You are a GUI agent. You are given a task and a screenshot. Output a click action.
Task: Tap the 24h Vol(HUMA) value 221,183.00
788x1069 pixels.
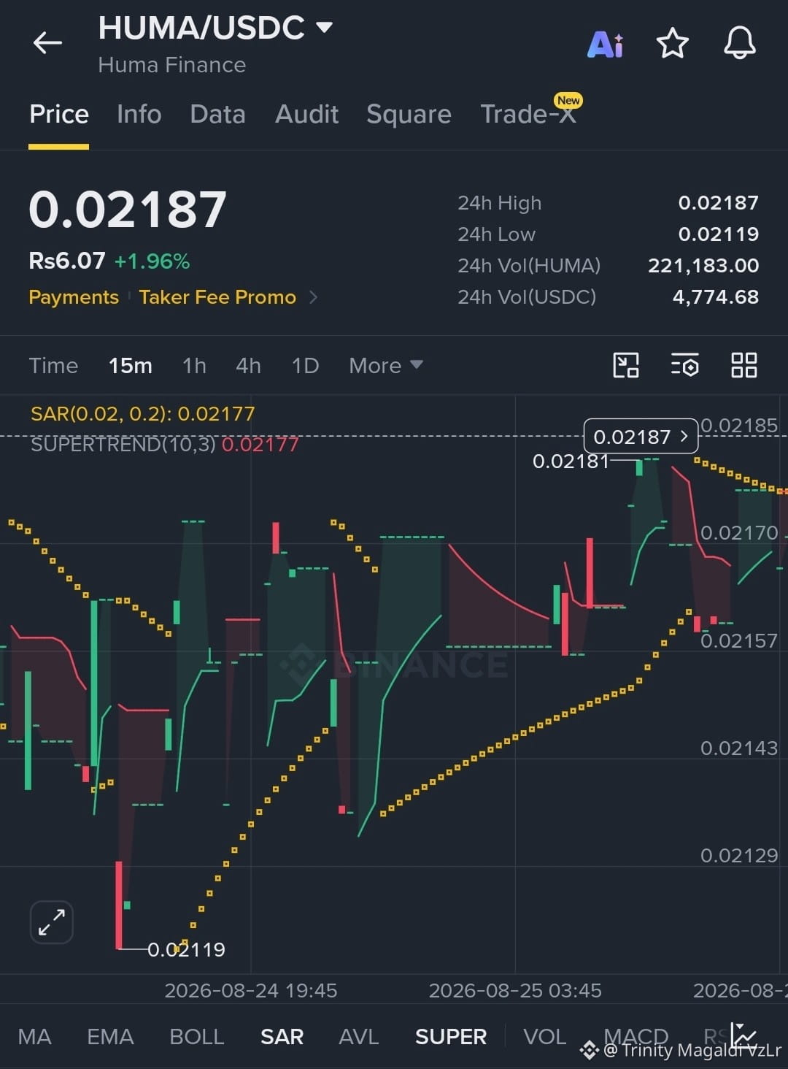[703, 265]
